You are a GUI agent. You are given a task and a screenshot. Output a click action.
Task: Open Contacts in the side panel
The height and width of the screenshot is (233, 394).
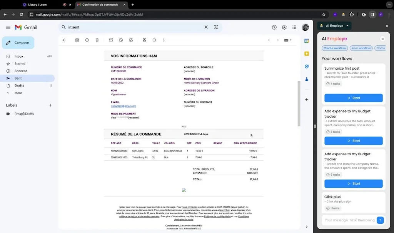[x=307, y=79]
